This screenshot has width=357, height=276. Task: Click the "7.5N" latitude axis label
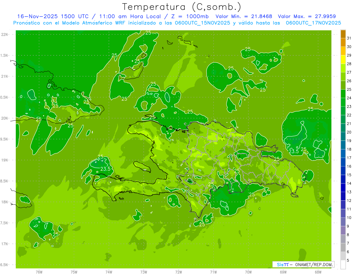coord(4,223)
